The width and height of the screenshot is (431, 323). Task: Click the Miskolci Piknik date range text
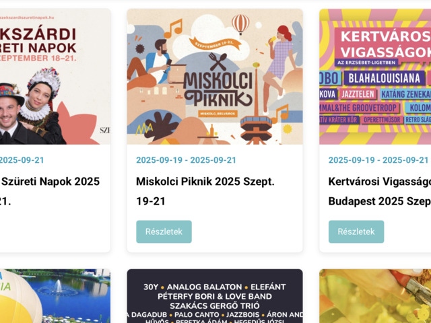pos(186,160)
